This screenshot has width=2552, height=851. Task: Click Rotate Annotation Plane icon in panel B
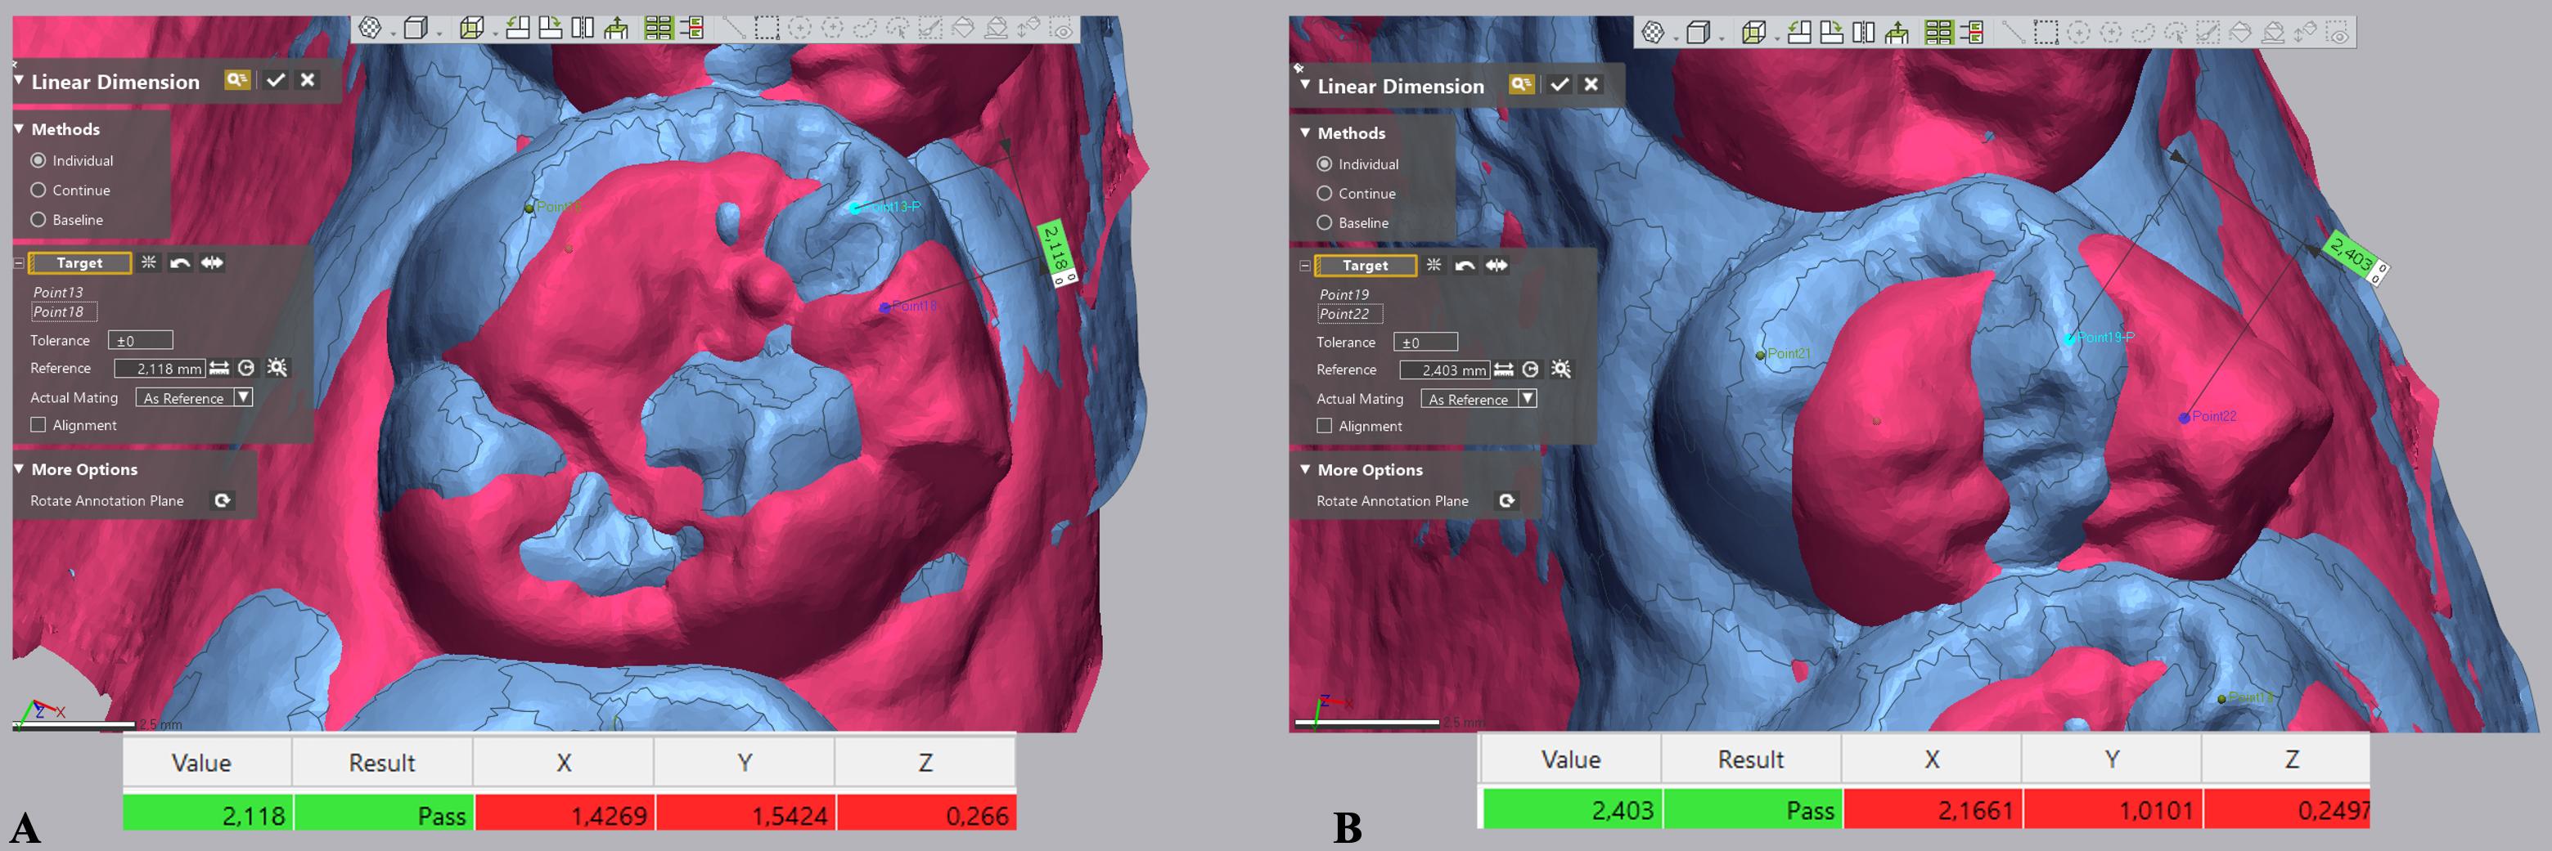tap(1507, 500)
